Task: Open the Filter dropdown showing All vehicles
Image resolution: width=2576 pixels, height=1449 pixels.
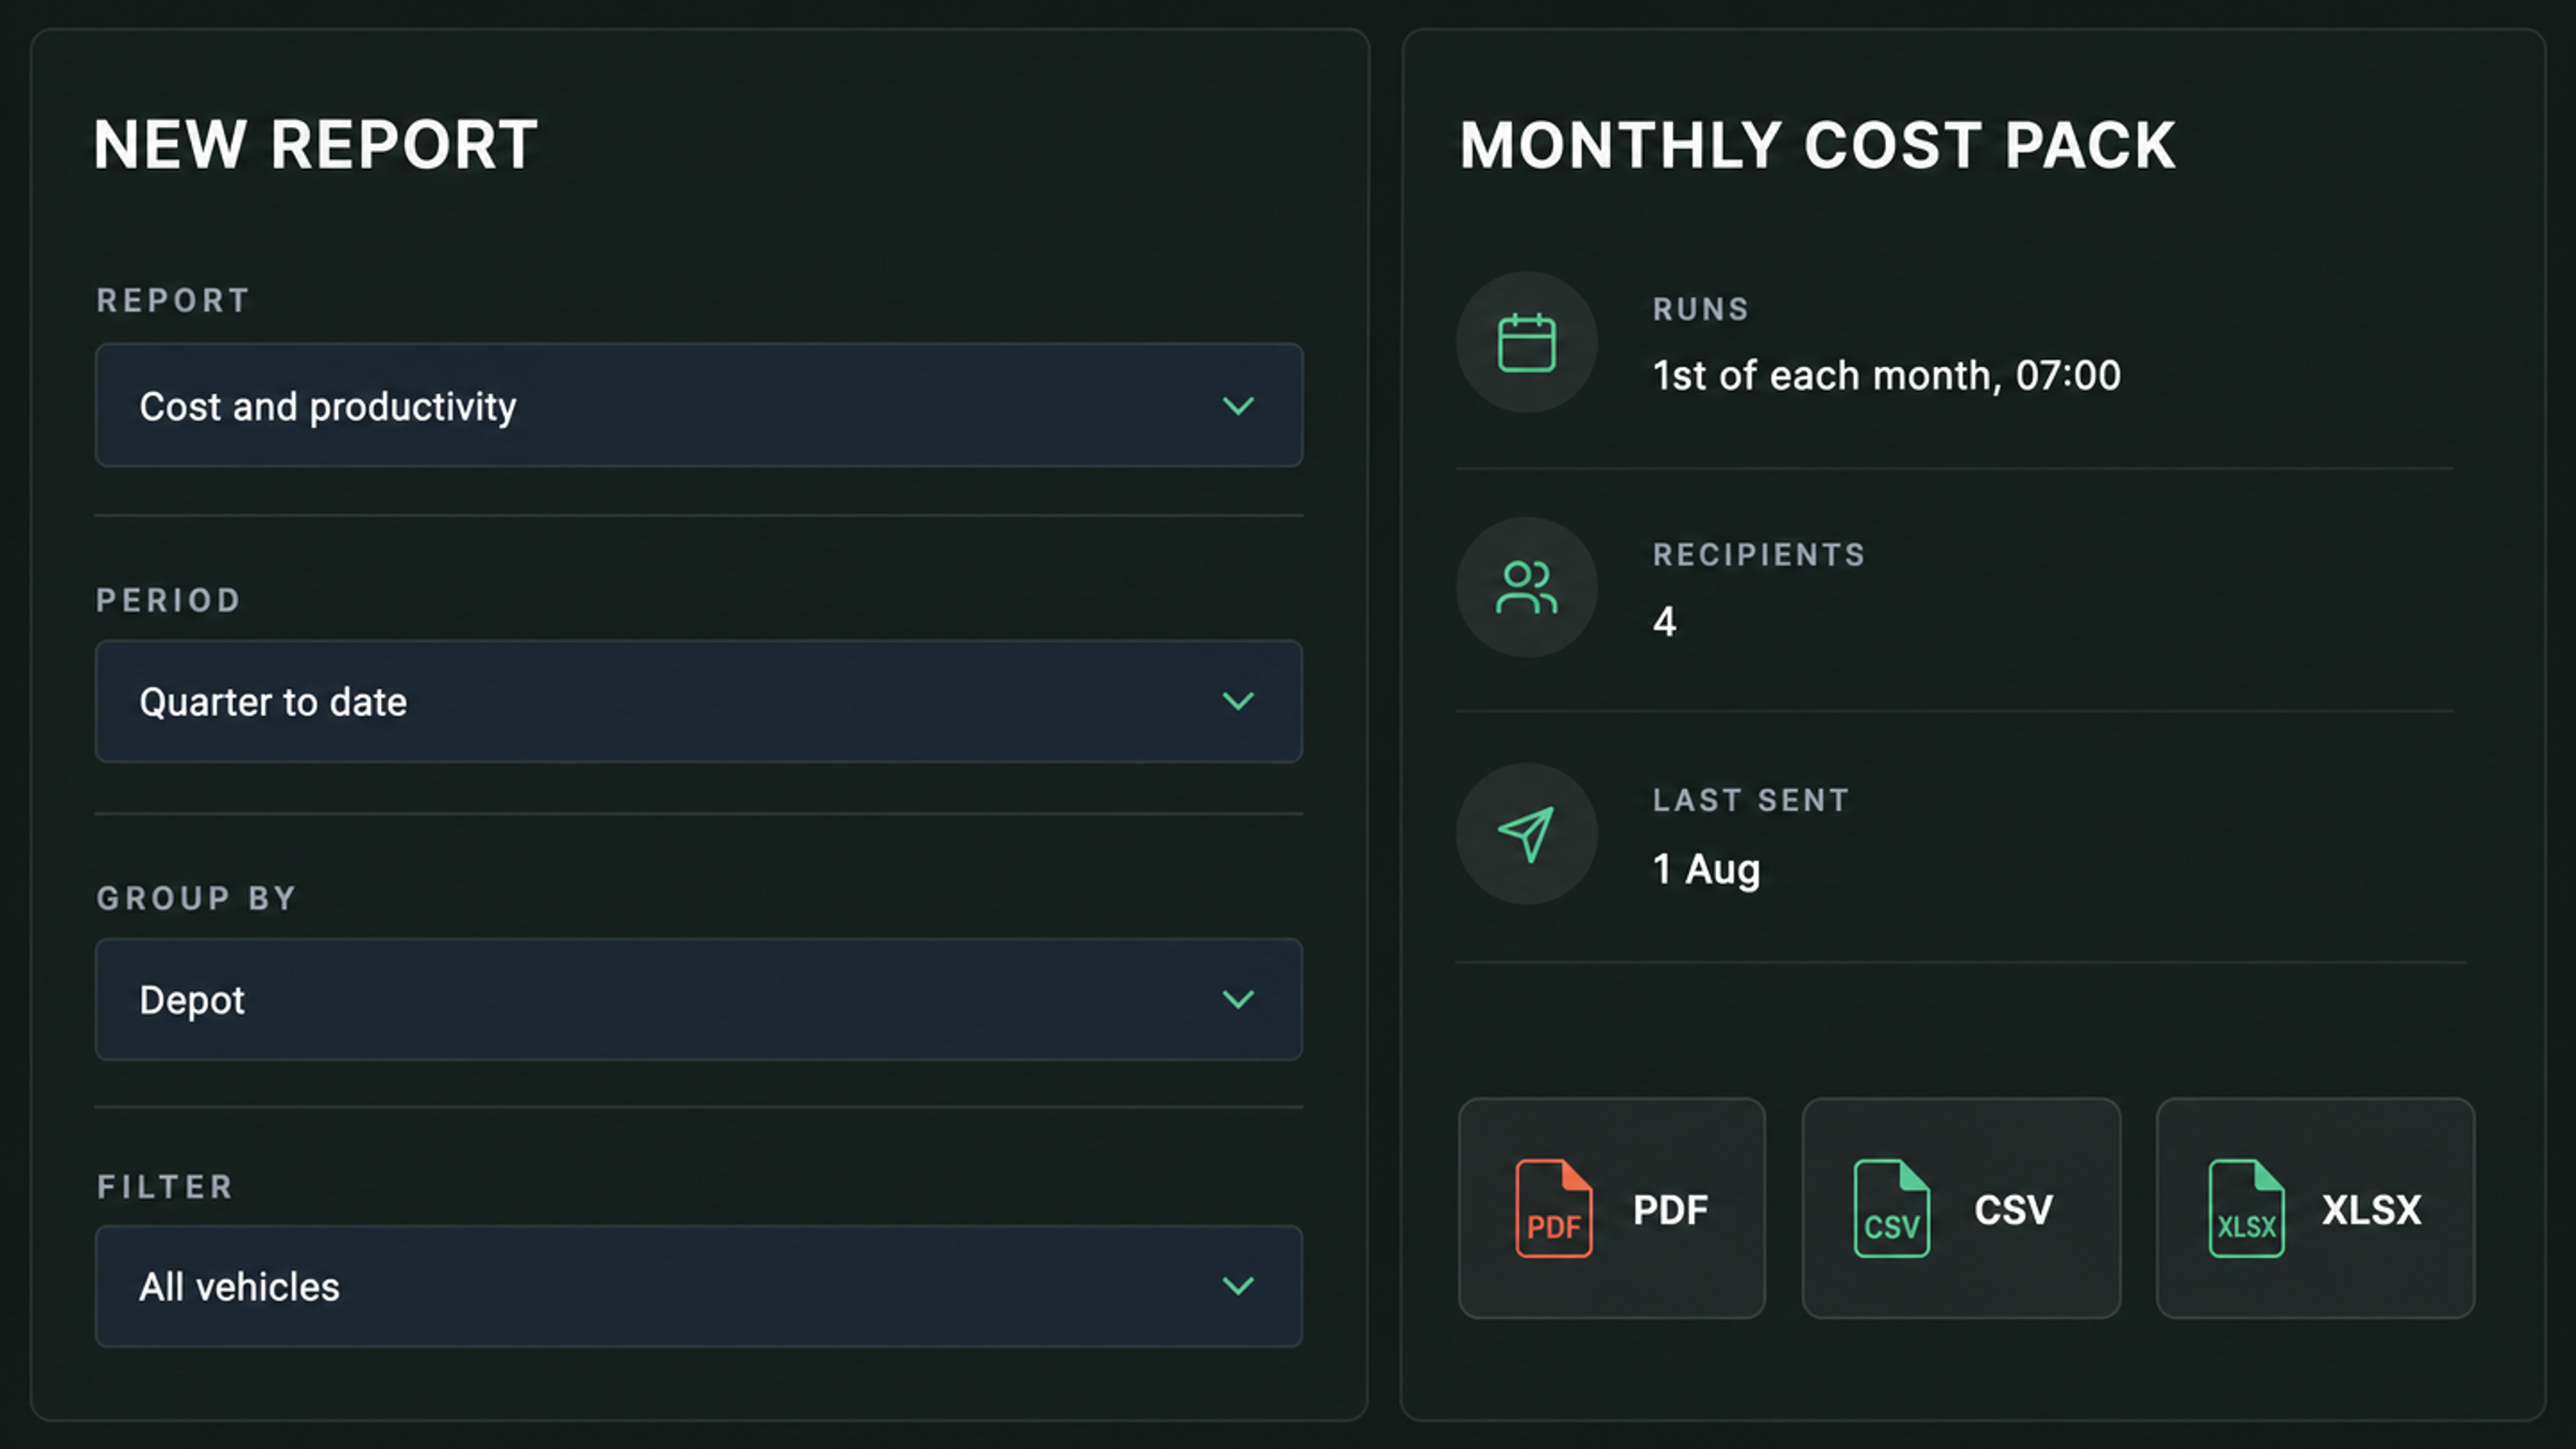Action: (698, 1286)
